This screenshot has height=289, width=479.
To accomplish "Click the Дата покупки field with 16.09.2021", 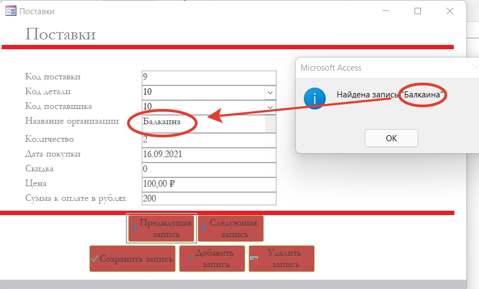I will (209, 155).
